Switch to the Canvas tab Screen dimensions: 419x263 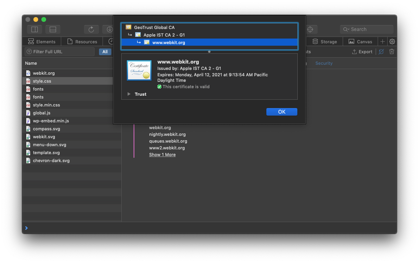click(x=361, y=42)
